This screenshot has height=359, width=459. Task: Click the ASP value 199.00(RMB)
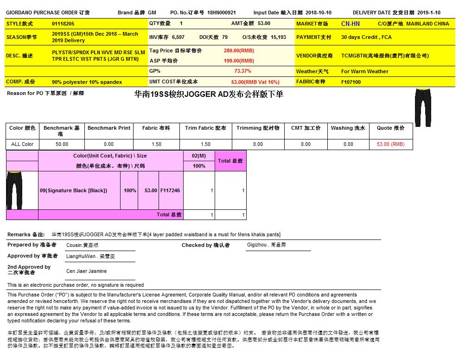tap(239, 61)
